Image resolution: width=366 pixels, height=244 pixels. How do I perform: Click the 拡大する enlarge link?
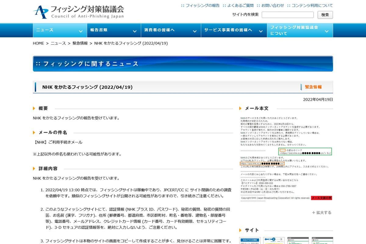[x=322, y=213]
